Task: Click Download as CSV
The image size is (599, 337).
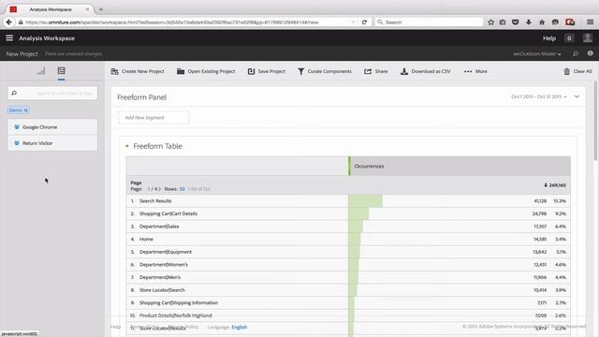Action: [x=426, y=71]
